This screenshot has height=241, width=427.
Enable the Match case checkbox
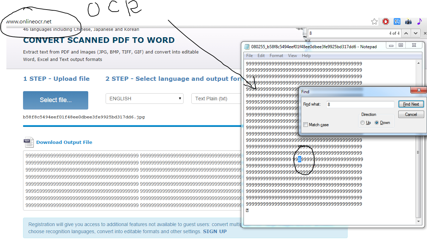[x=306, y=125]
